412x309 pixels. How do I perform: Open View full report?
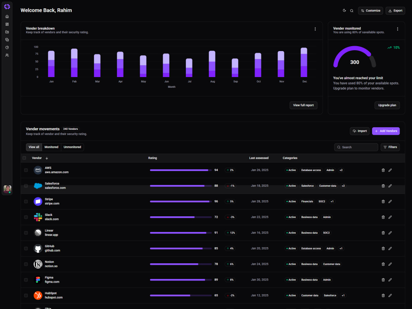point(304,105)
